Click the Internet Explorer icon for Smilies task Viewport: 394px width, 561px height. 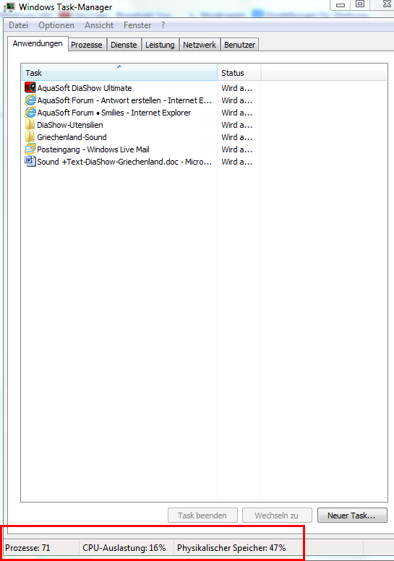(x=30, y=113)
